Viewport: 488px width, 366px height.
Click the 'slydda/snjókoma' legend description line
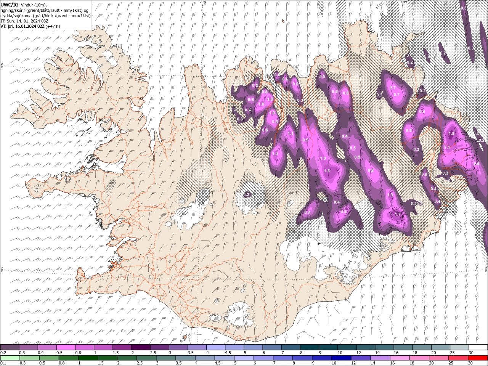coord(45,16)
